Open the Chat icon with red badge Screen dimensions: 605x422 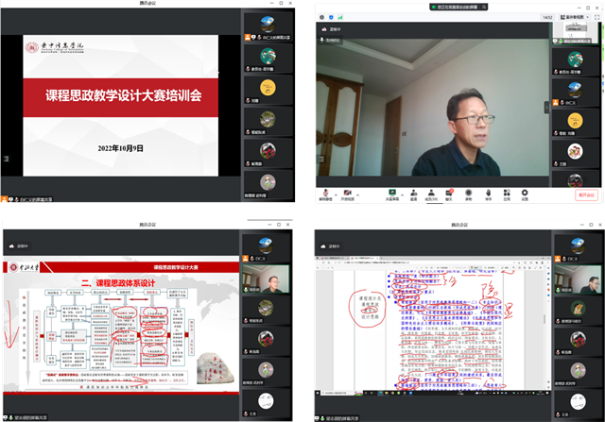tap(449, 194)
